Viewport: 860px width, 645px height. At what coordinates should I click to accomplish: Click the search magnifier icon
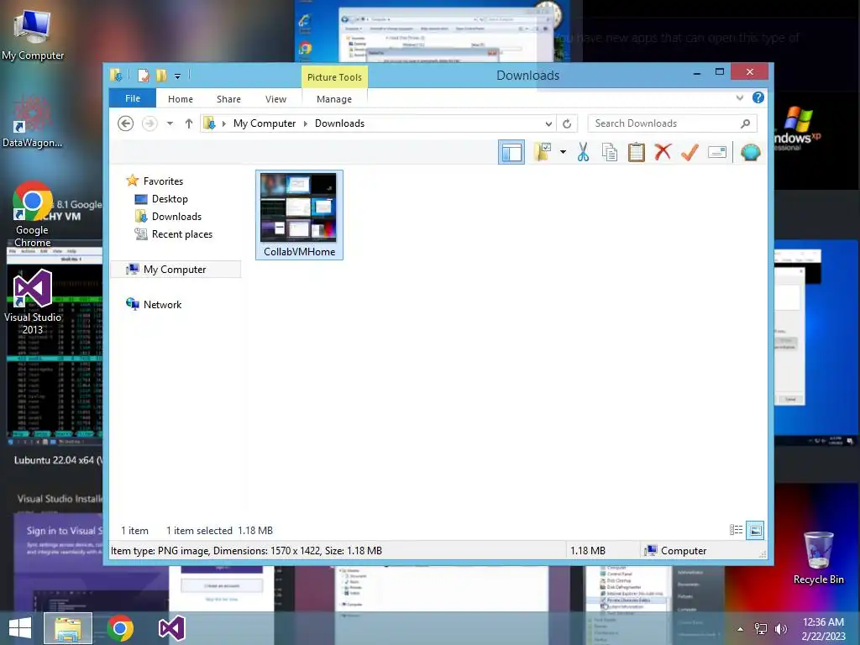point(746,123)
